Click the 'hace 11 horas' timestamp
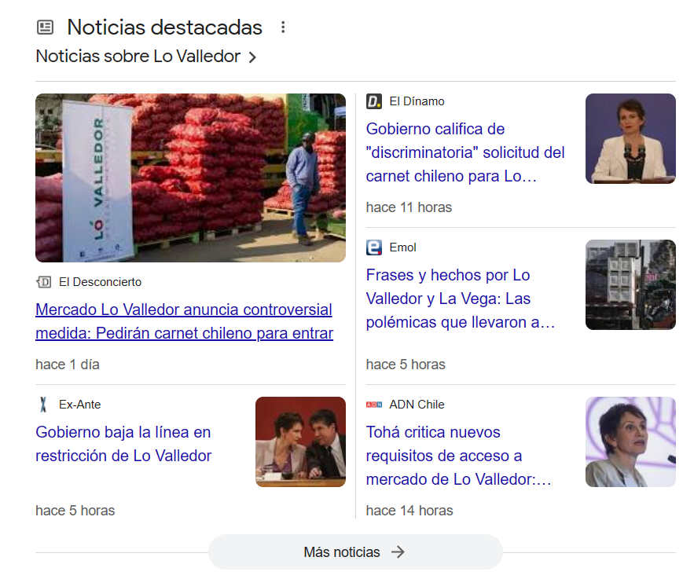Screen dimensions: 694x579 (409, 207)
